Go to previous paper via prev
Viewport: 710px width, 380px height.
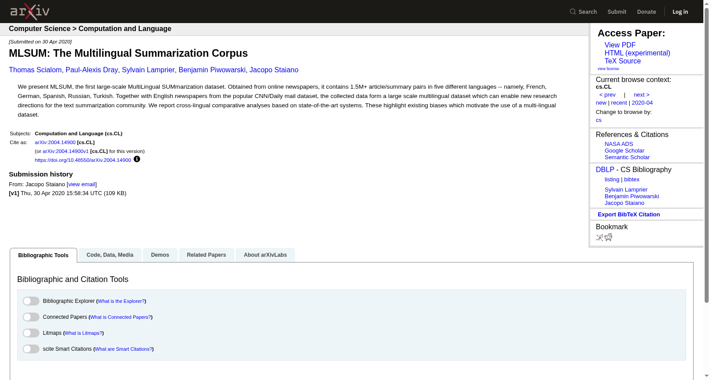click(x=607, y=95)
